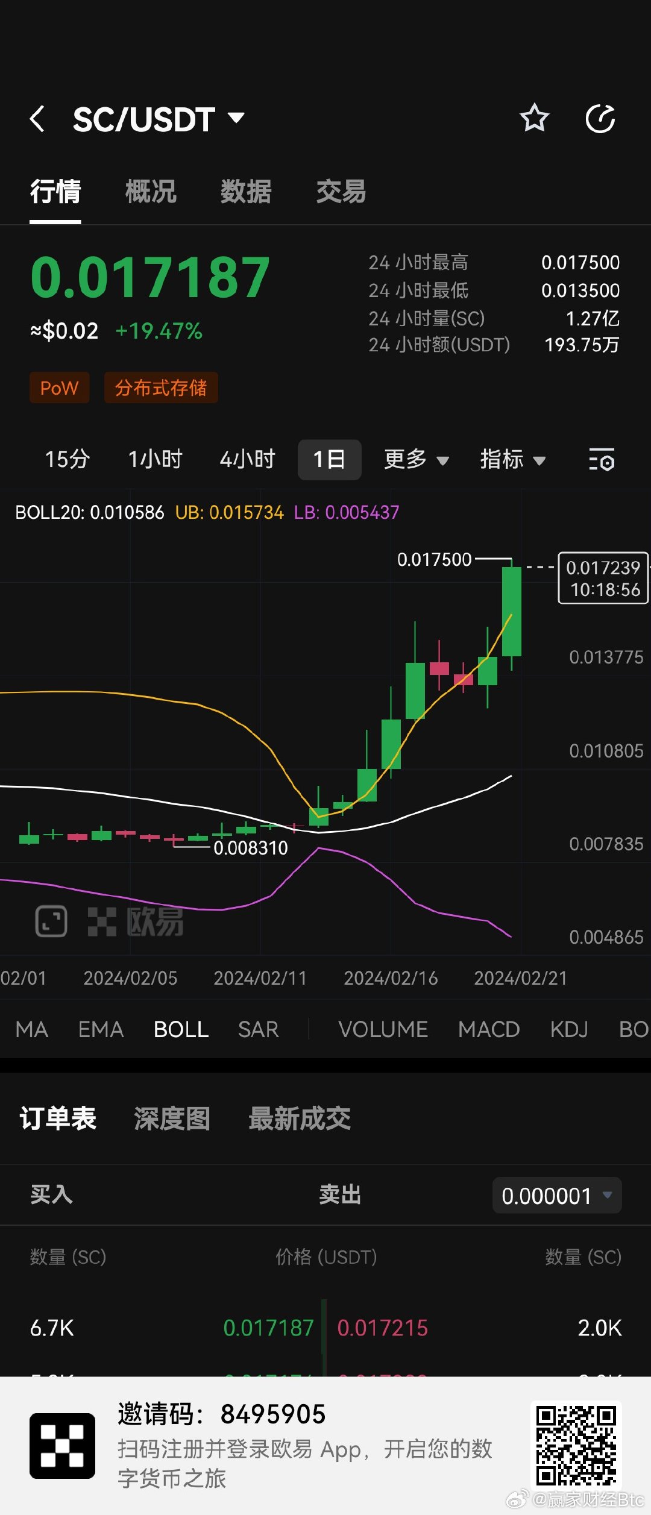
Task: Open the 深度图 depth chart tab
Action: (x=172, y=1118)
